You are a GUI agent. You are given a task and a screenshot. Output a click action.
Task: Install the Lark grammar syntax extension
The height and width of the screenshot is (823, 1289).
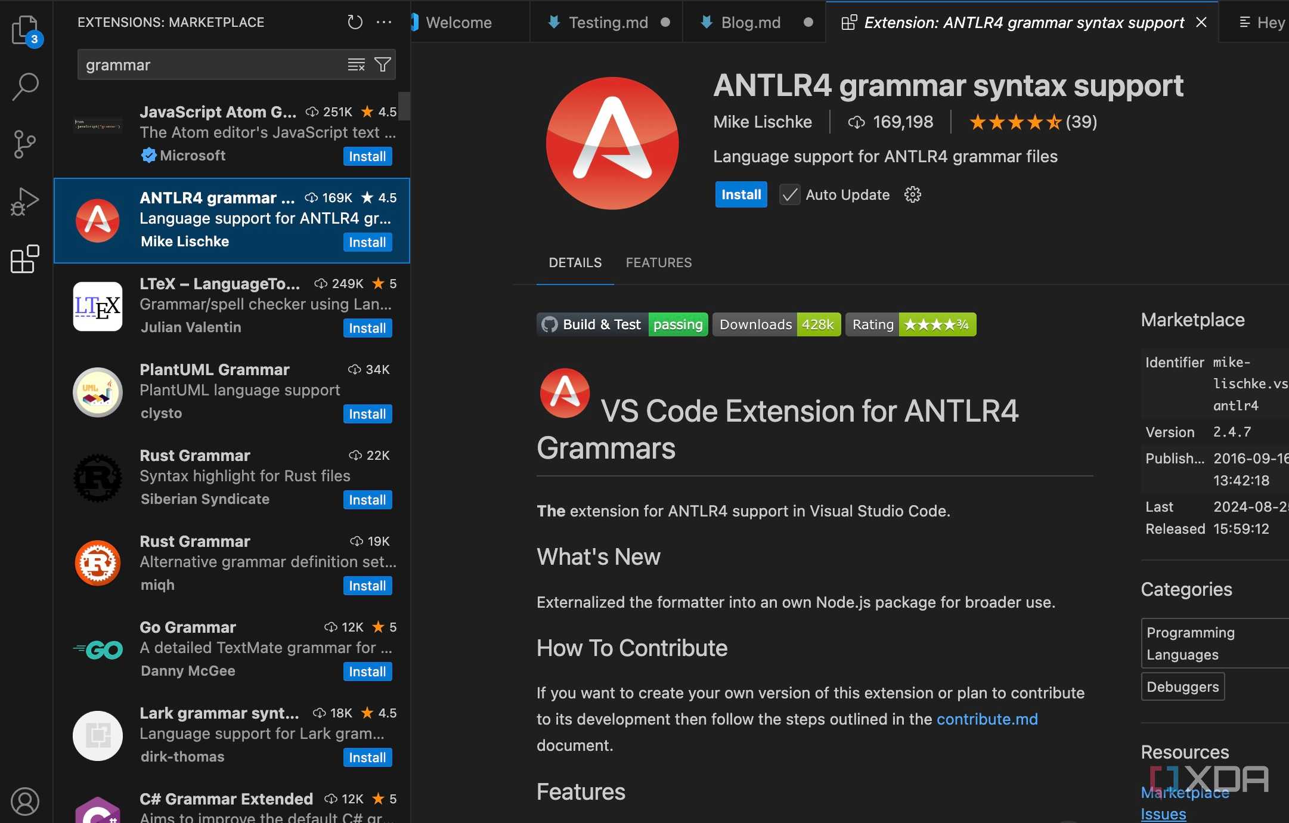pyautogui.click(x=367, y=757)
